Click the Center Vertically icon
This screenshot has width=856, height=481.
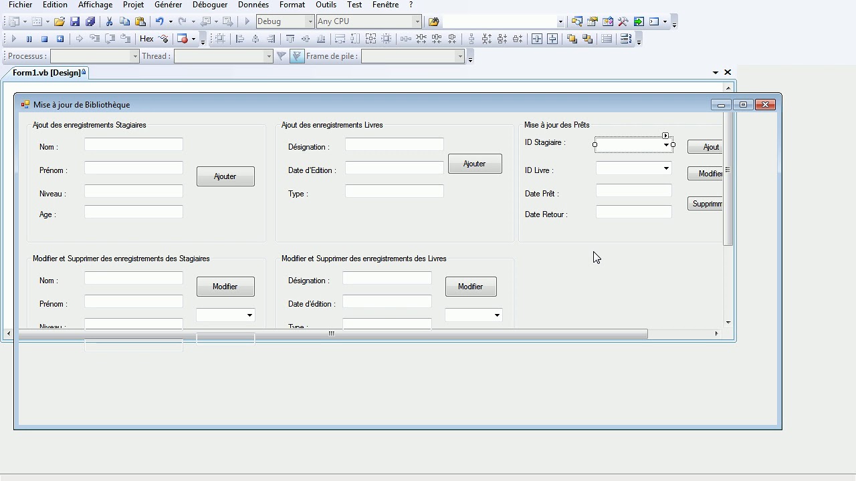point(552,39)
